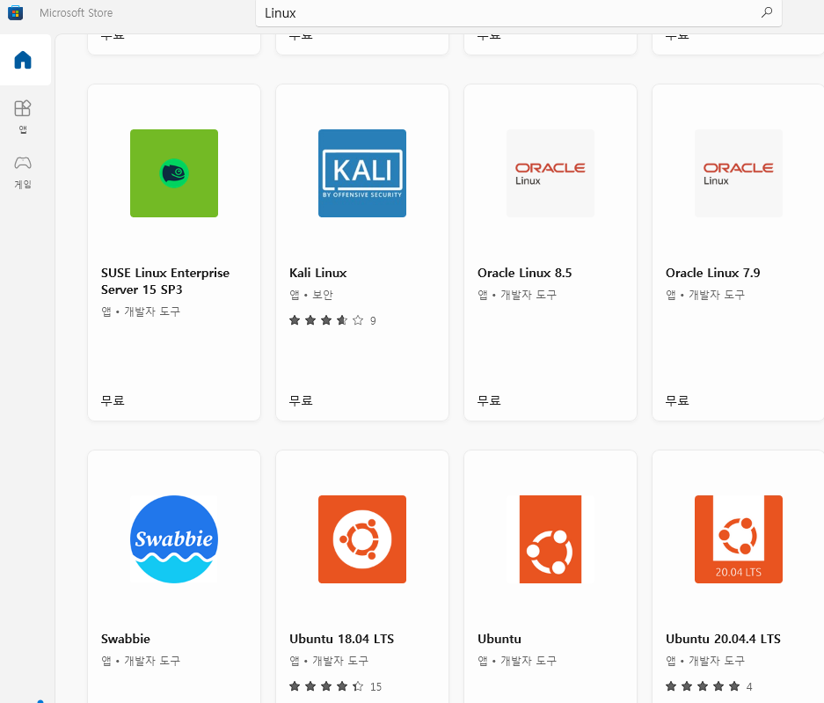The width and height of the screenshot is (824, 703).
Task: Click the search magnifier icon
Action: click(767, 12)
